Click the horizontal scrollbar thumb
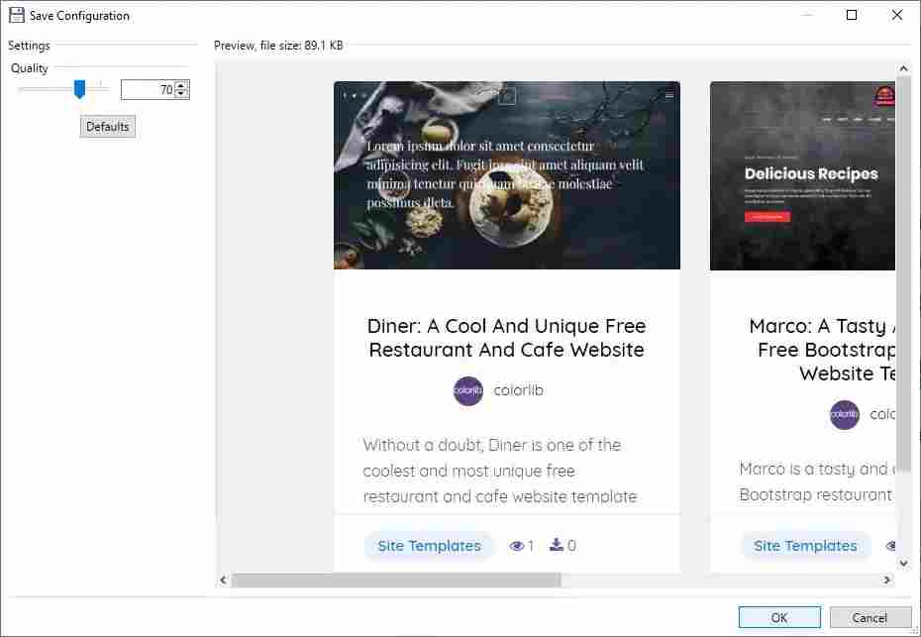 point(396,581)
